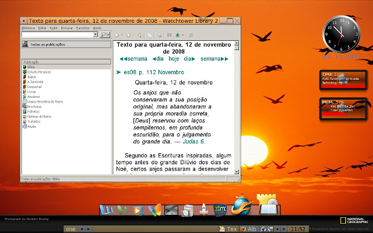This screenshot has height=233, width=373.
Task: Click the document scrollbar up arrow
Action: [x=237, y=43]
